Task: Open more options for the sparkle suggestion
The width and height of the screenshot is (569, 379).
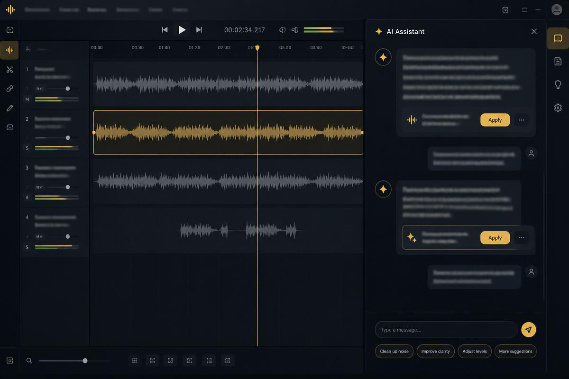Action: (521, 238)
